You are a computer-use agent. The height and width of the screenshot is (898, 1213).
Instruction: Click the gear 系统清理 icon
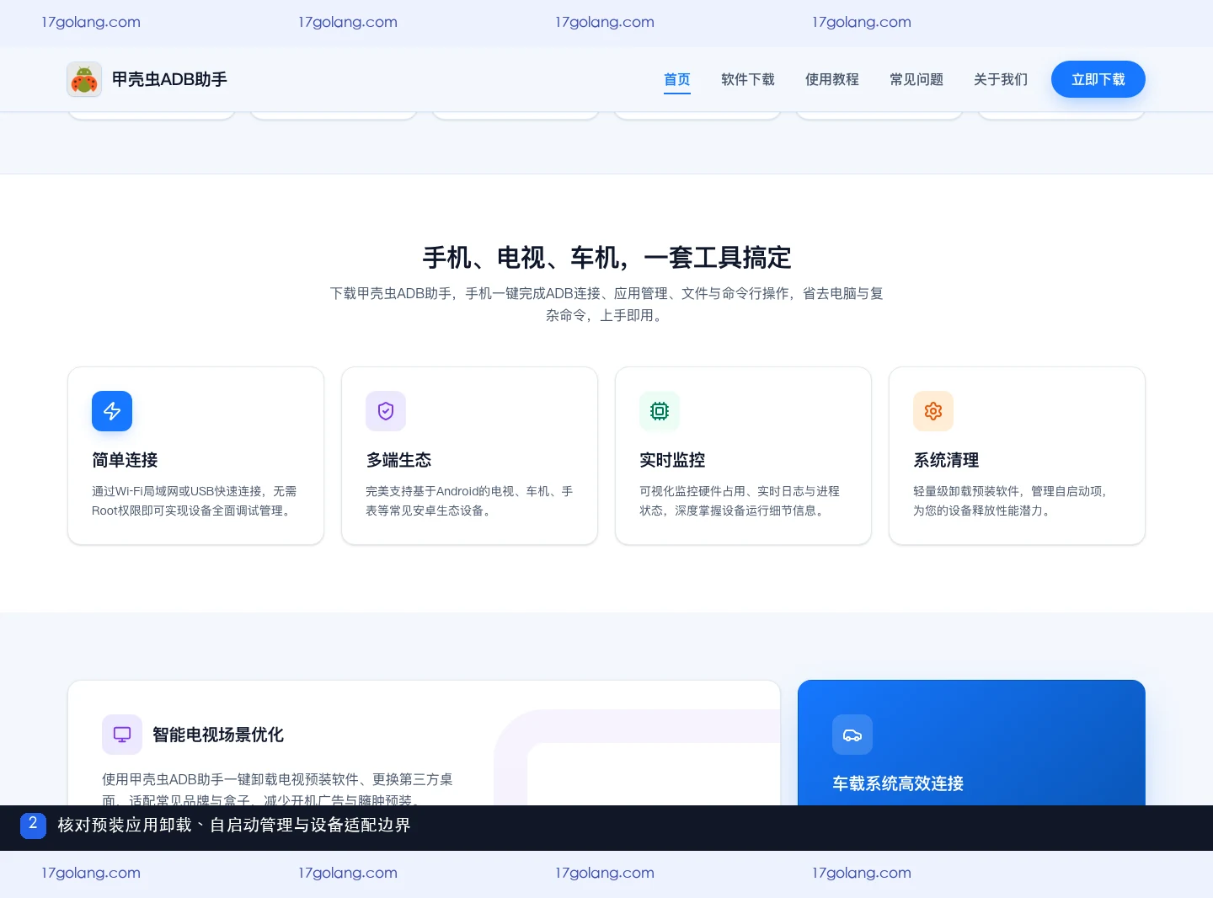(x=933, y=411)
